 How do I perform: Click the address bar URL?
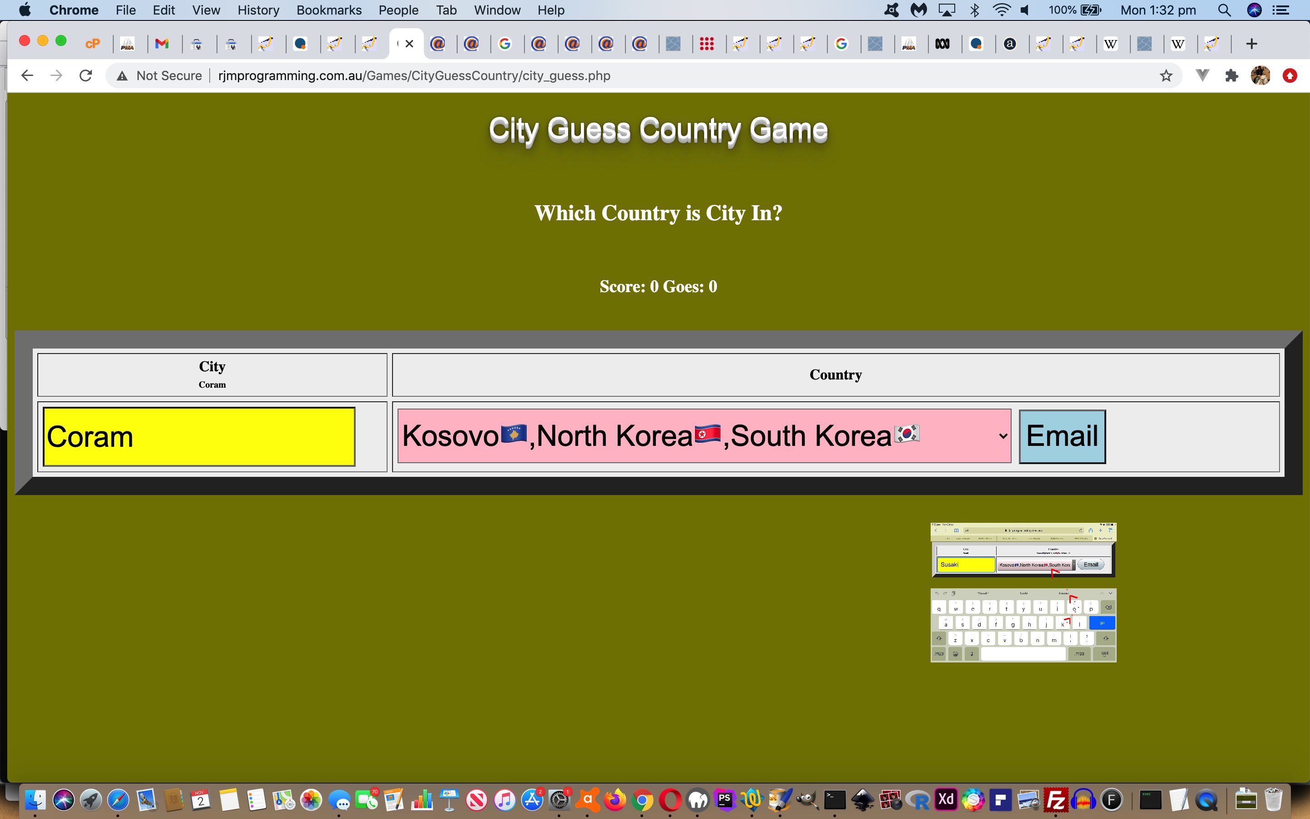[x=414, y=76]
